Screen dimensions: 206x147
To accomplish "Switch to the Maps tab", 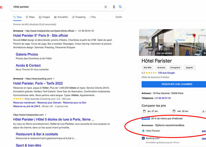I will click(x=30, y=17).
